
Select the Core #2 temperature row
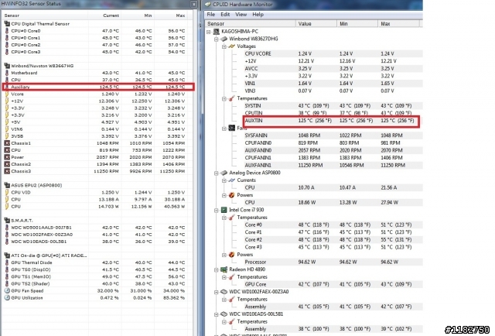click(x=333, y=239)
